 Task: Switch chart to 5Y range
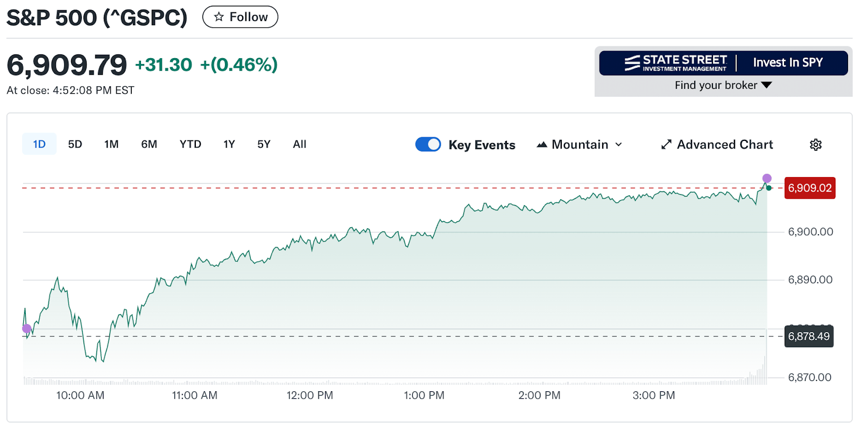[264, 144]
